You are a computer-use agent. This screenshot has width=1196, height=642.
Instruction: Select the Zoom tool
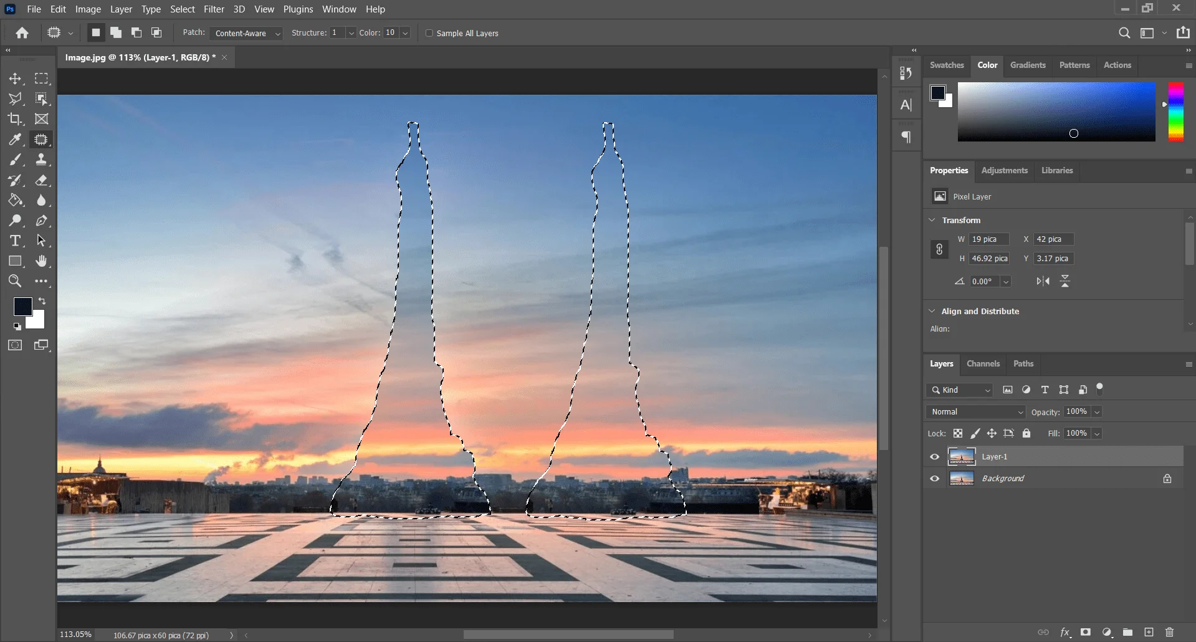(15, 281)
